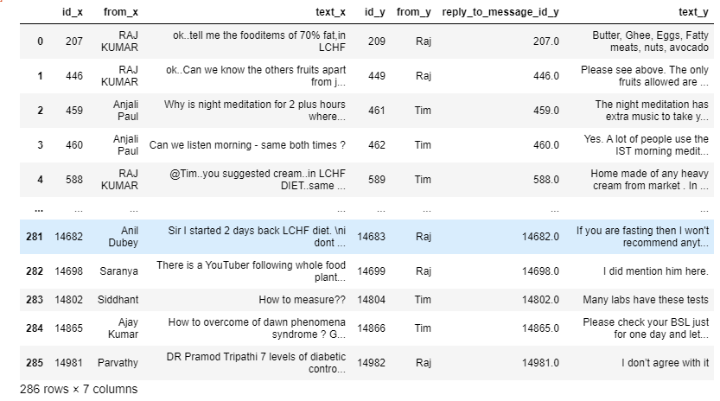
Task: Click reply id 14865.0
Action: tap(540, 328)
